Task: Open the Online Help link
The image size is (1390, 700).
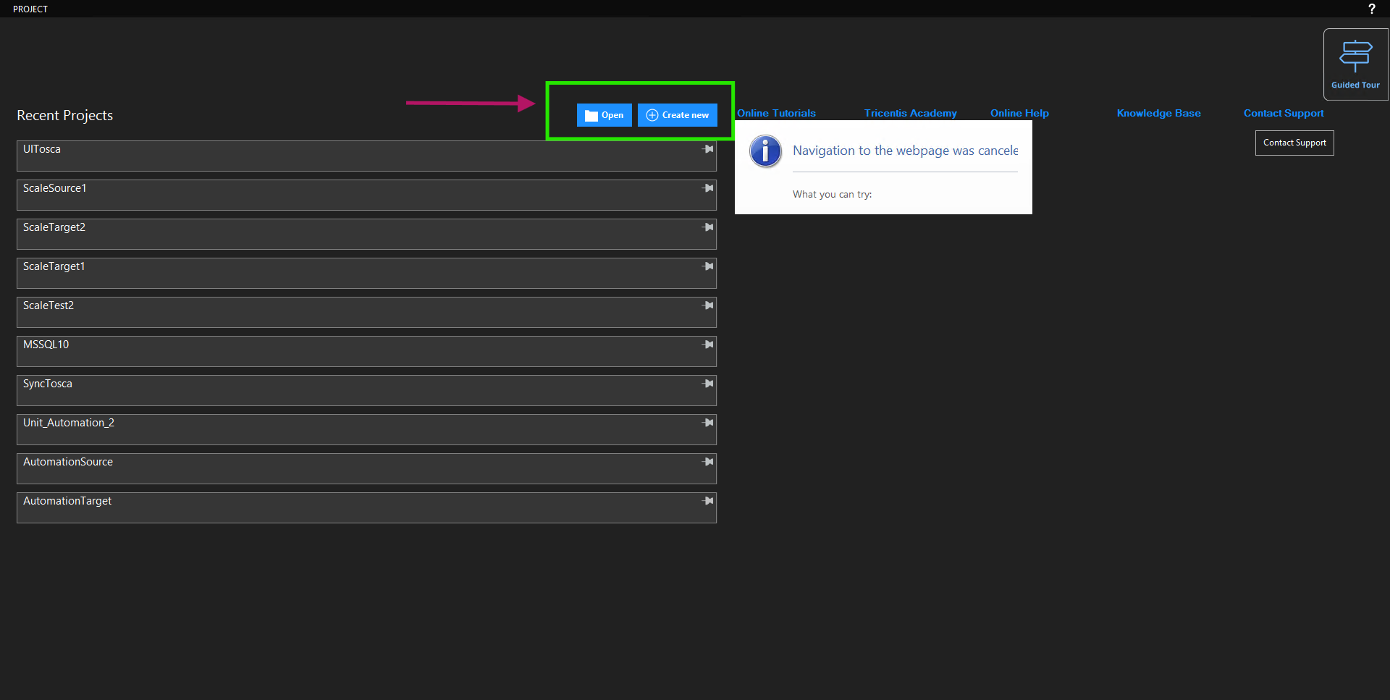Action: (1019, 113)
